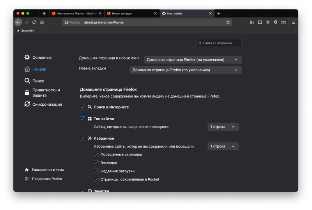Open 'Расширения и темы' link
This screenshot has height=210, width=312.
click(x=44, y=170)
